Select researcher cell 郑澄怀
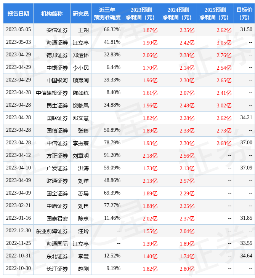Viewport: 255px width, 278px height. point(81,55)
